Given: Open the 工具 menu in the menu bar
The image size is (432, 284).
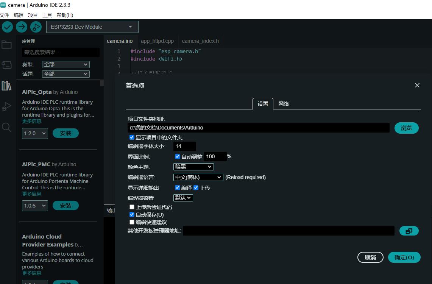Looking at the screenshot, I should click(47, 15).
